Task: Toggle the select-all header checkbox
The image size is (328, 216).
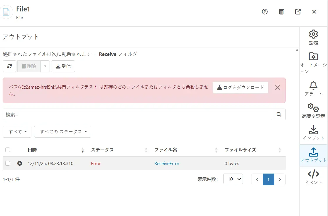Action: coord(8,150)
